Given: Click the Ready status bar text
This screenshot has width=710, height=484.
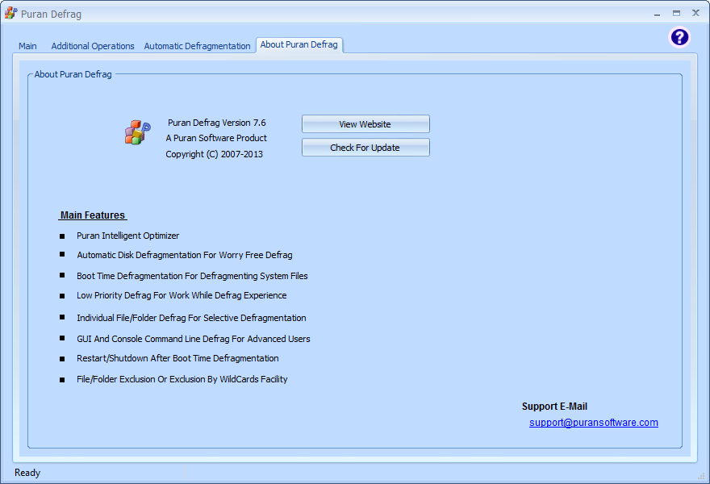Looking at the screenshot, I should pos(27,473).
